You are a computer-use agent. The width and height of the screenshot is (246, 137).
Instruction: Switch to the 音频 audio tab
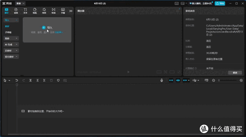pos(16,11)
